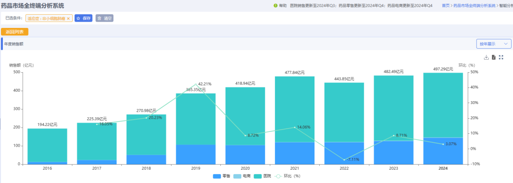The image size is (513, 183).
Task: Toggle 医院 series in the legend
Action: (x=262, y=176)
